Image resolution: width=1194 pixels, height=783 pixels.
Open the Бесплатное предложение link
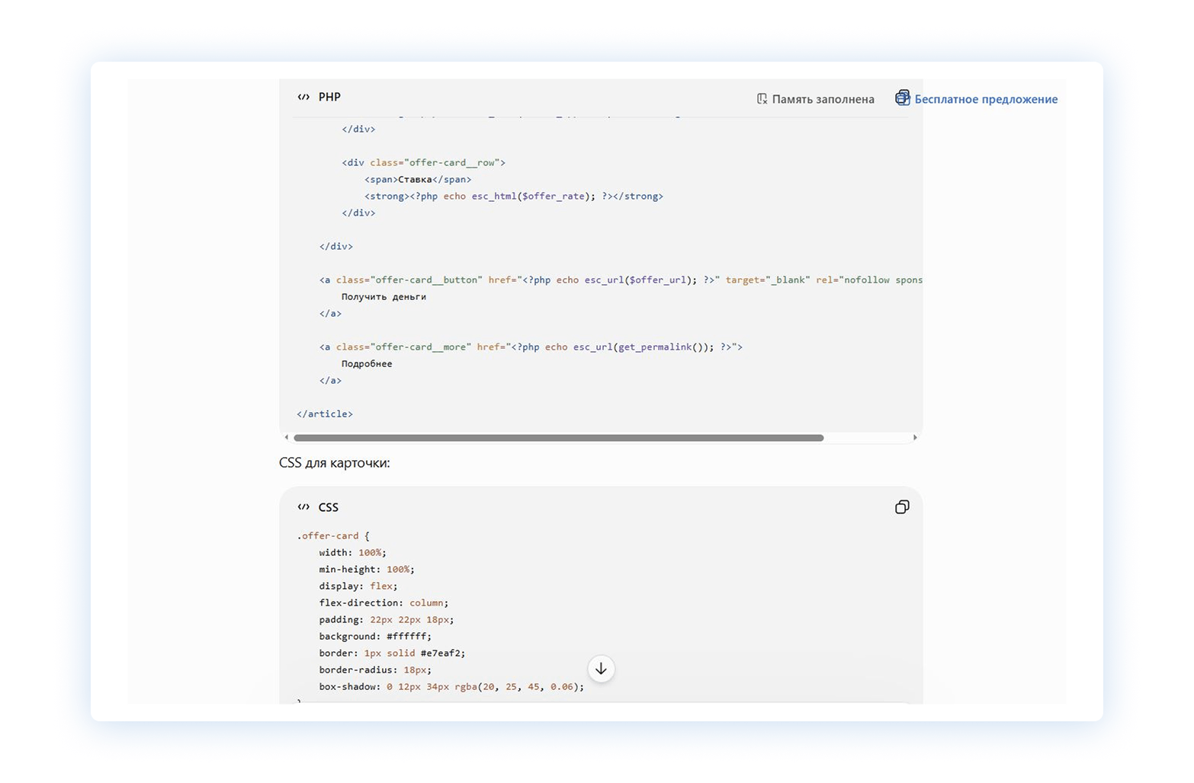coord(986,99)
